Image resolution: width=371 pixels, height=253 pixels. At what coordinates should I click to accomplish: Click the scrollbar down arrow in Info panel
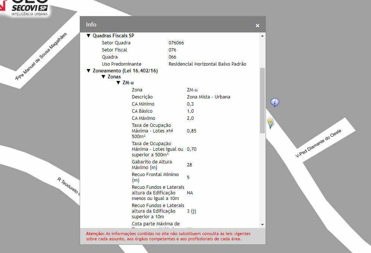click(263, 224)
